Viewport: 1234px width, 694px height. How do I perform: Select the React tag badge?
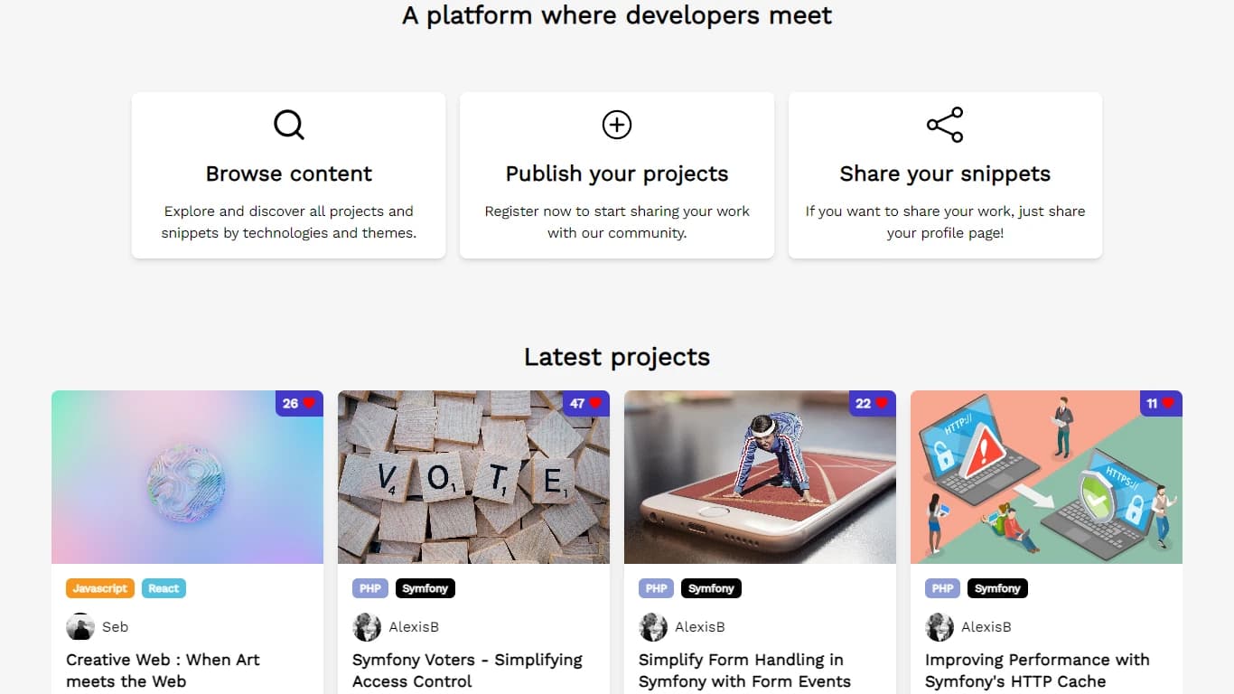(x=164, y=588)
